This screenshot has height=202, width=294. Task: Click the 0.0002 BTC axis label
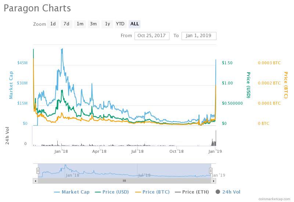point(269,83)
